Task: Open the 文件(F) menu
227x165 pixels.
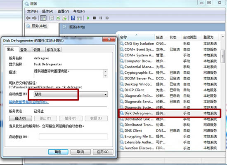Action: point(33,11)
